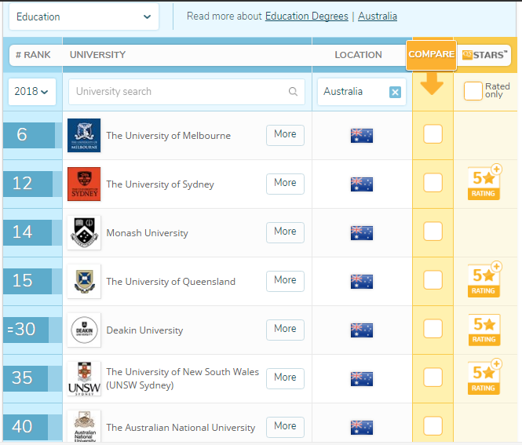Click the UNSW logo

[84, 378]
